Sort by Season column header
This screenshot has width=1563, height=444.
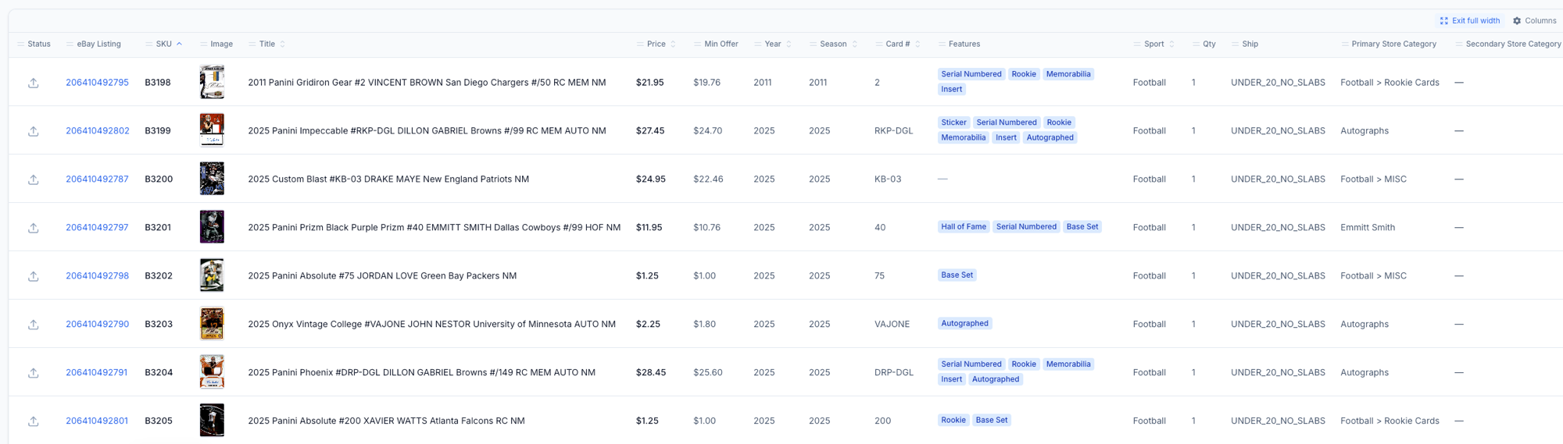(x=834, y=44)
